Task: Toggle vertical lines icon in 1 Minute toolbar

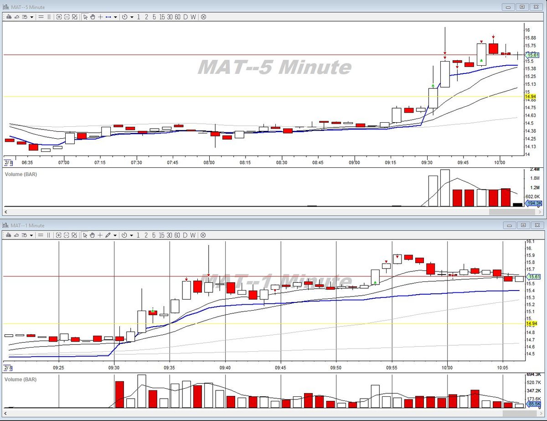Action: point(49,235)
